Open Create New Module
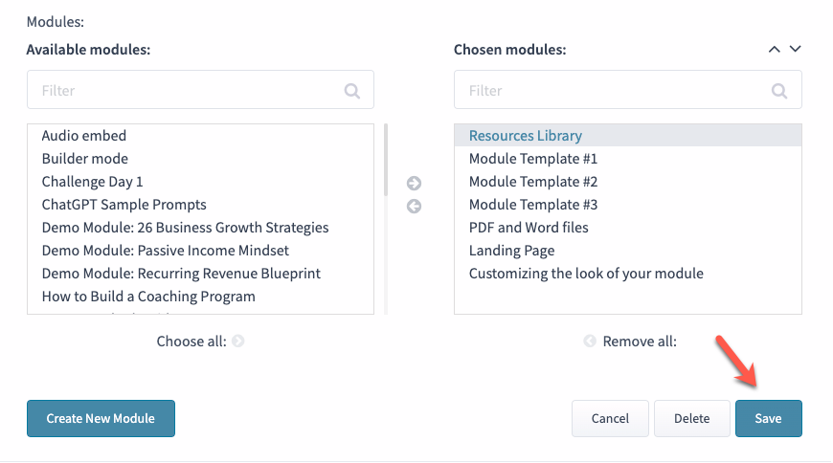The image size is (833, 463). (101, 418)
